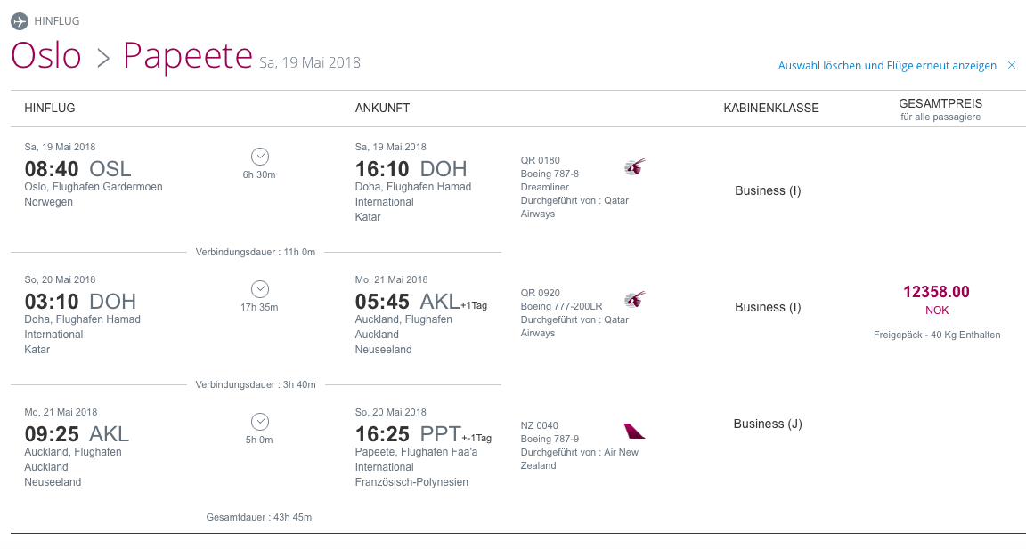Click the X icon beside Auswahl löschen

[1012, 66]
